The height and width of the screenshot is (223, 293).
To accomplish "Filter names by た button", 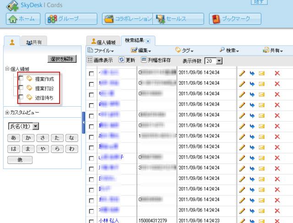I will 57,138.
